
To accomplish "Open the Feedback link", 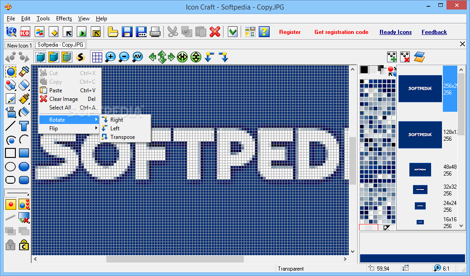I will pyautogui.click(x=434, y=32).
